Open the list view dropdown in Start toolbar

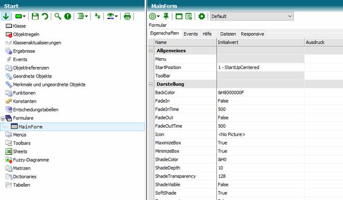pos(83,16)
